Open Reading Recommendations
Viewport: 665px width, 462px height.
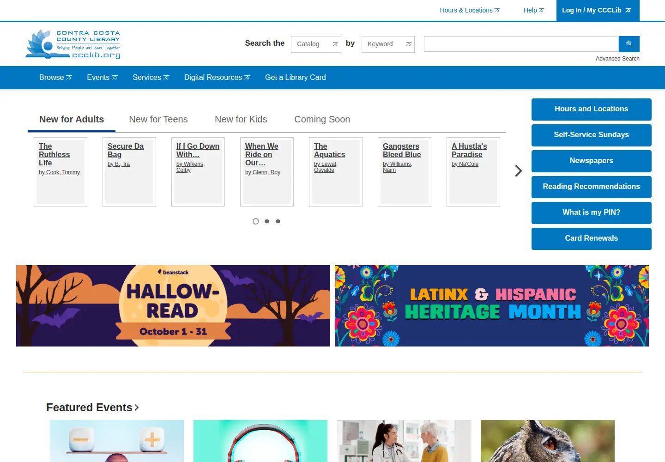592,187
